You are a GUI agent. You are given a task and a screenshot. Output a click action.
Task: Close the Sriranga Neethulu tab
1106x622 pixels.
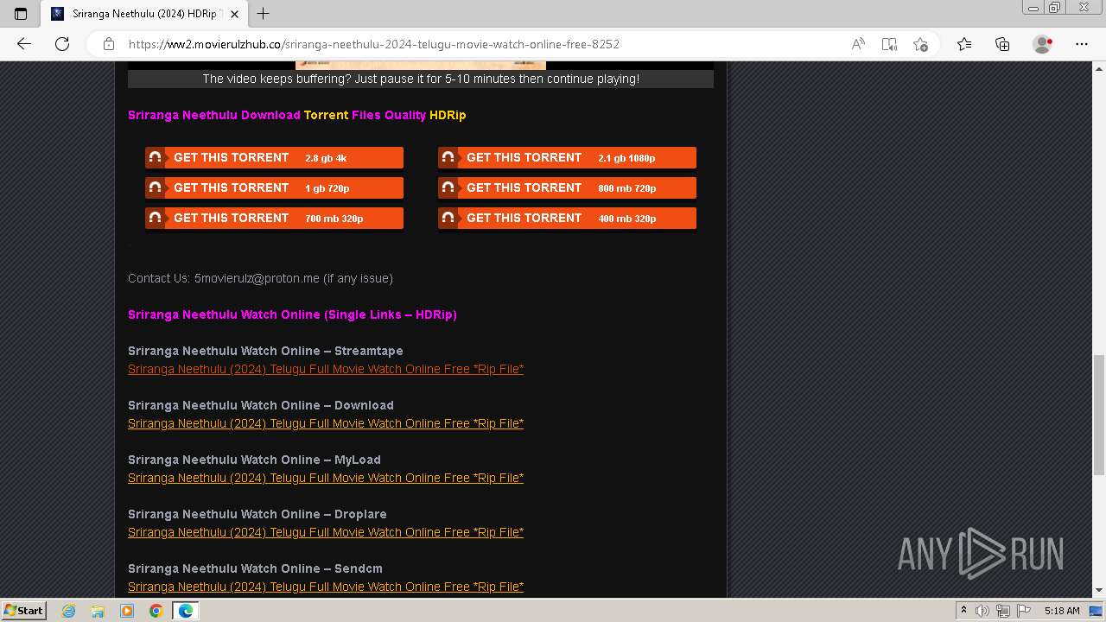coord(234,14)
